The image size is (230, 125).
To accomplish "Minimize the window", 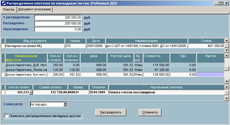I will pyautogui.click(x=216, y=3).
